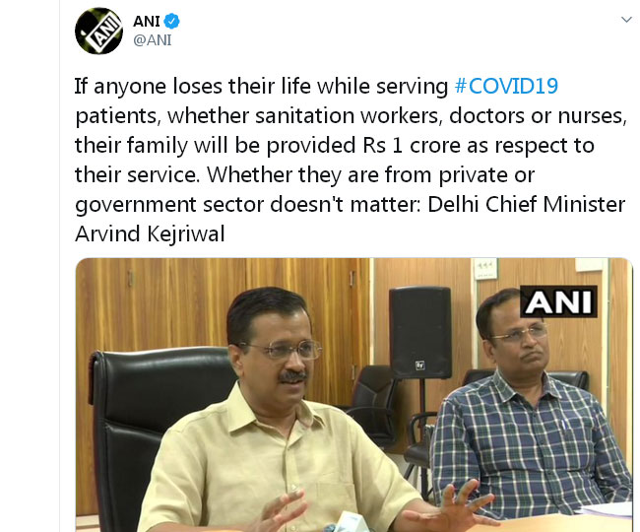Screen dimensions: 640x532
Task: Click the blue verified badge next to ANI
Action: point(172,21)
